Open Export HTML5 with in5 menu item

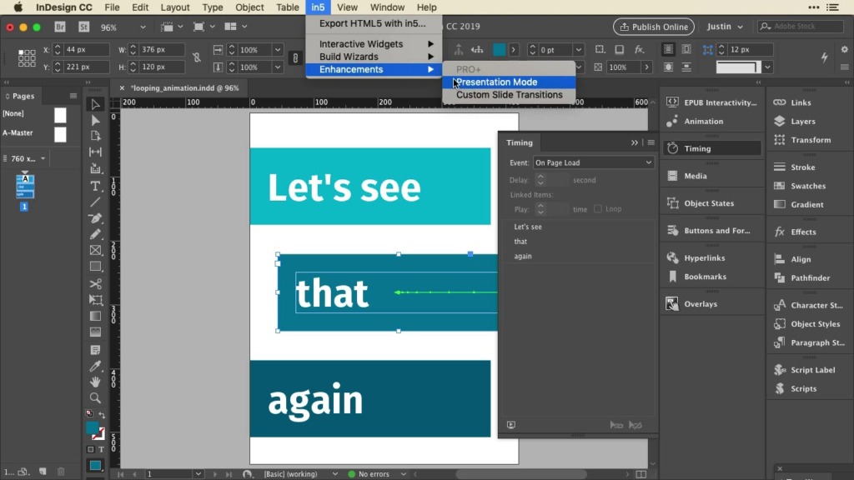372,23
